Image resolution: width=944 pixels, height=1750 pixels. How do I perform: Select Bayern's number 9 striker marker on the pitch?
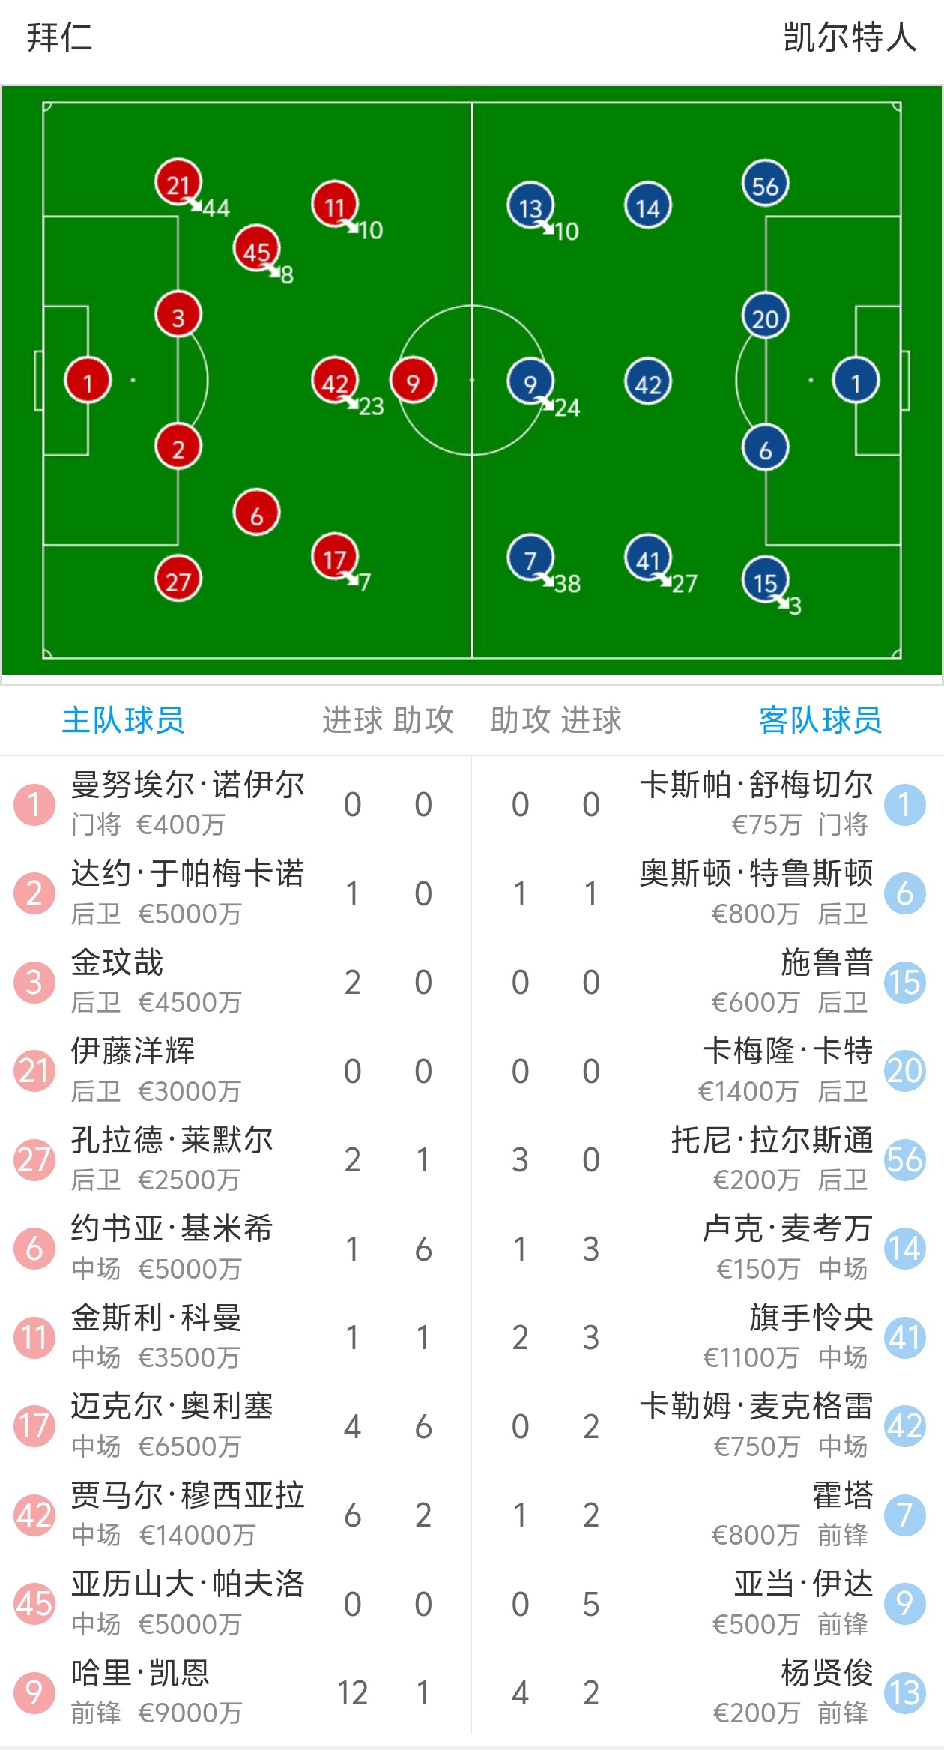pos(413,380)
